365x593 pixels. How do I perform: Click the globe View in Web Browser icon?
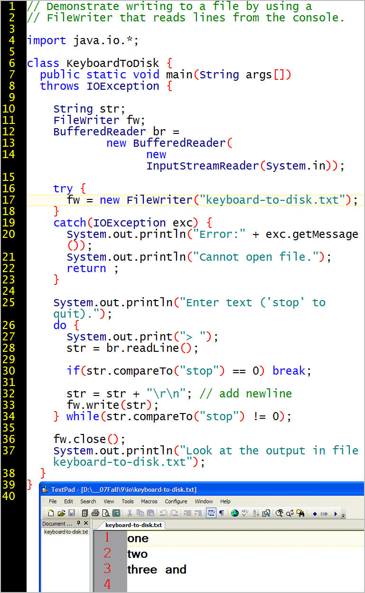[x=234, y=513]
